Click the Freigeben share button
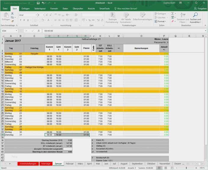 [200, 9]
